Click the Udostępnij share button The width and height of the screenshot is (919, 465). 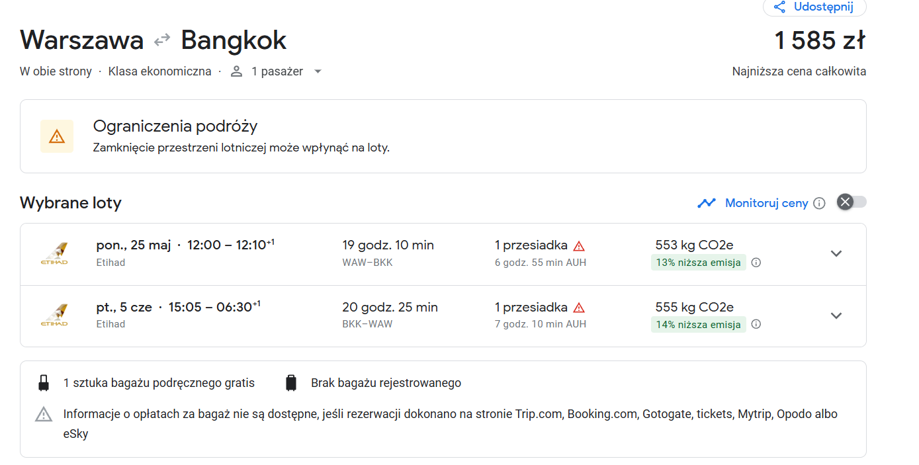(814, 7)
